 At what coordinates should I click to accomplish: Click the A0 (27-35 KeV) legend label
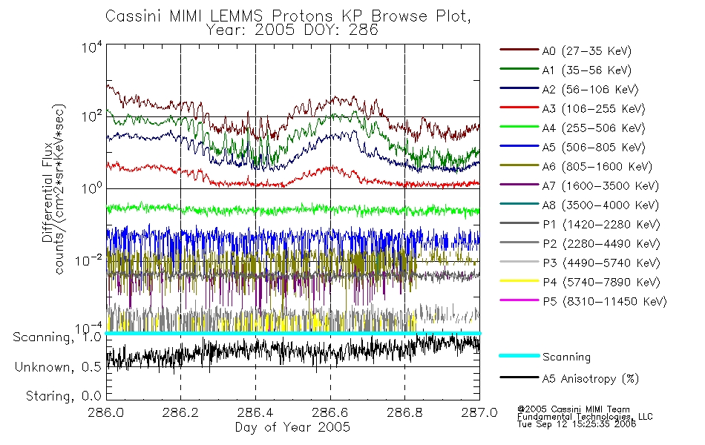[587, 50]
